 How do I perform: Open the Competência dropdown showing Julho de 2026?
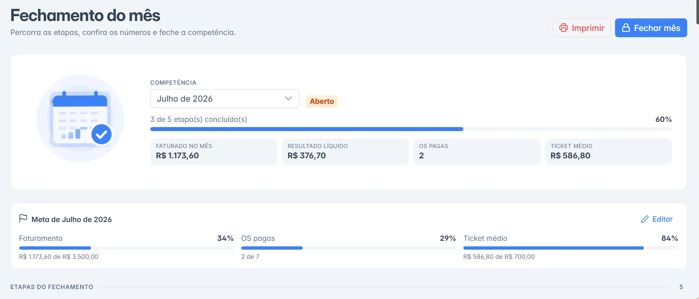tap(225, 99)
